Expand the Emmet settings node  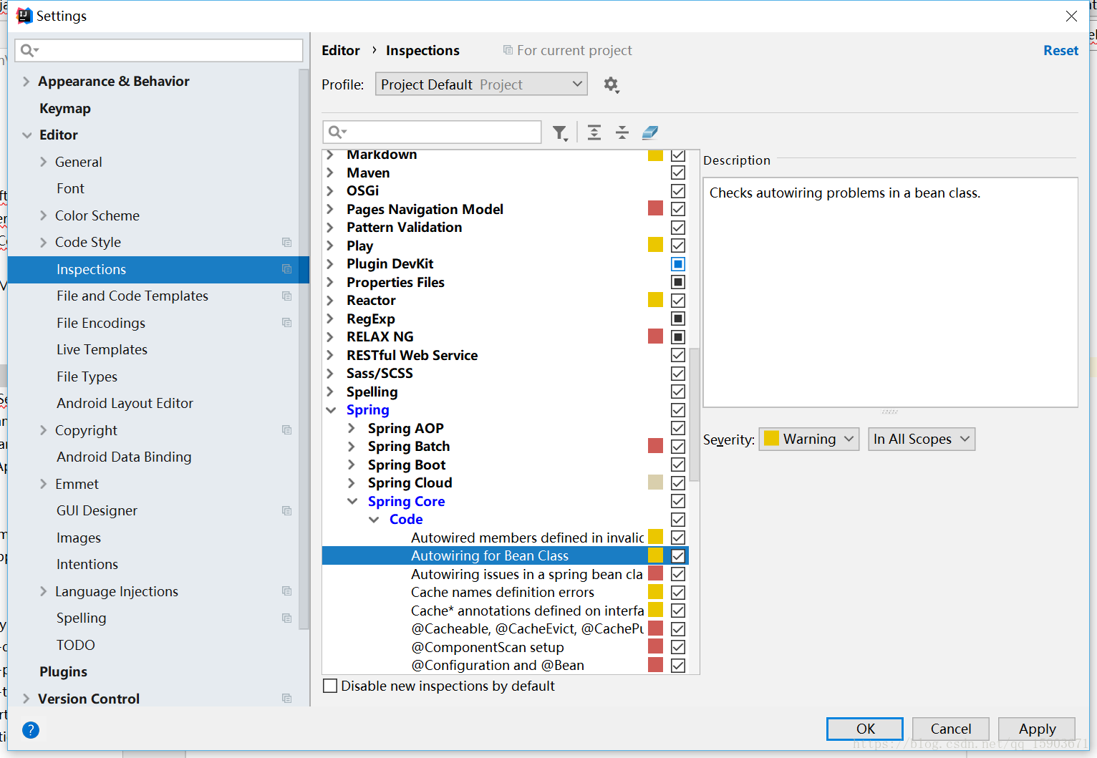click(43, 484)
